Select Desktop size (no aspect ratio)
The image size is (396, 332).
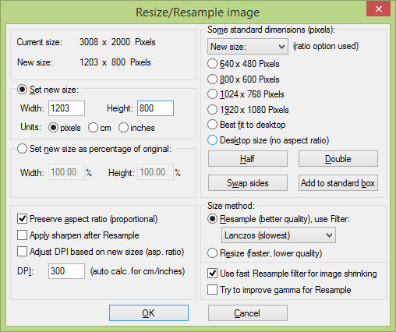click(212, 140)
